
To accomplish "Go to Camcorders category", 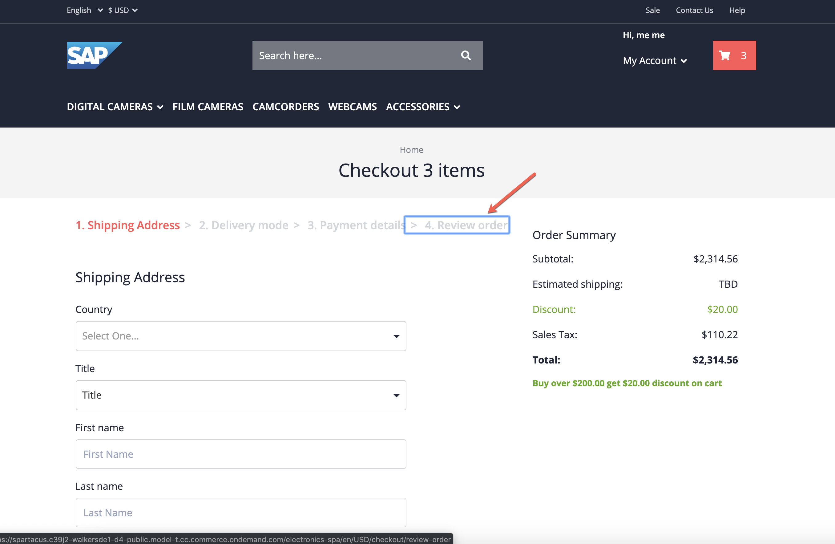I will (x=286, y=107).
